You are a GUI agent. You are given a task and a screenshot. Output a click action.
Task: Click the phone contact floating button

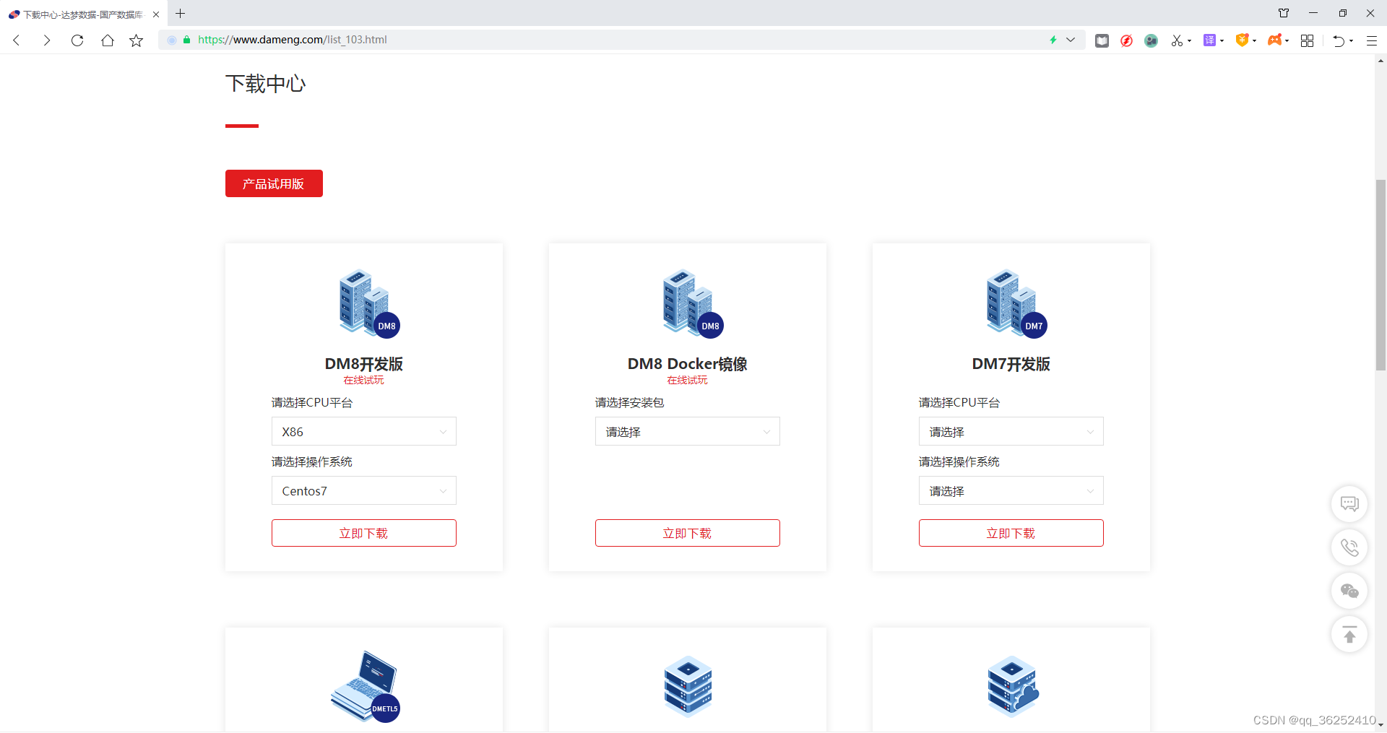click(1349, 547)
